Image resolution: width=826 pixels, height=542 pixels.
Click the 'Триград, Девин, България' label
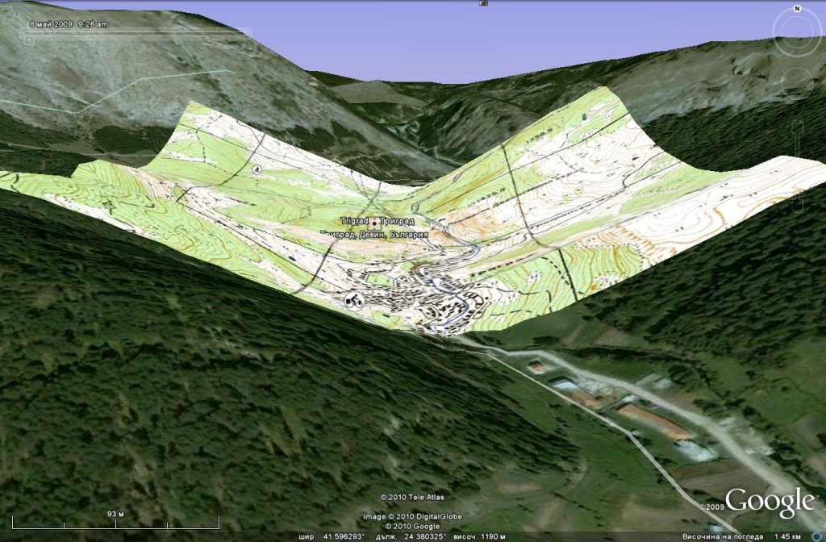(374, 235)
